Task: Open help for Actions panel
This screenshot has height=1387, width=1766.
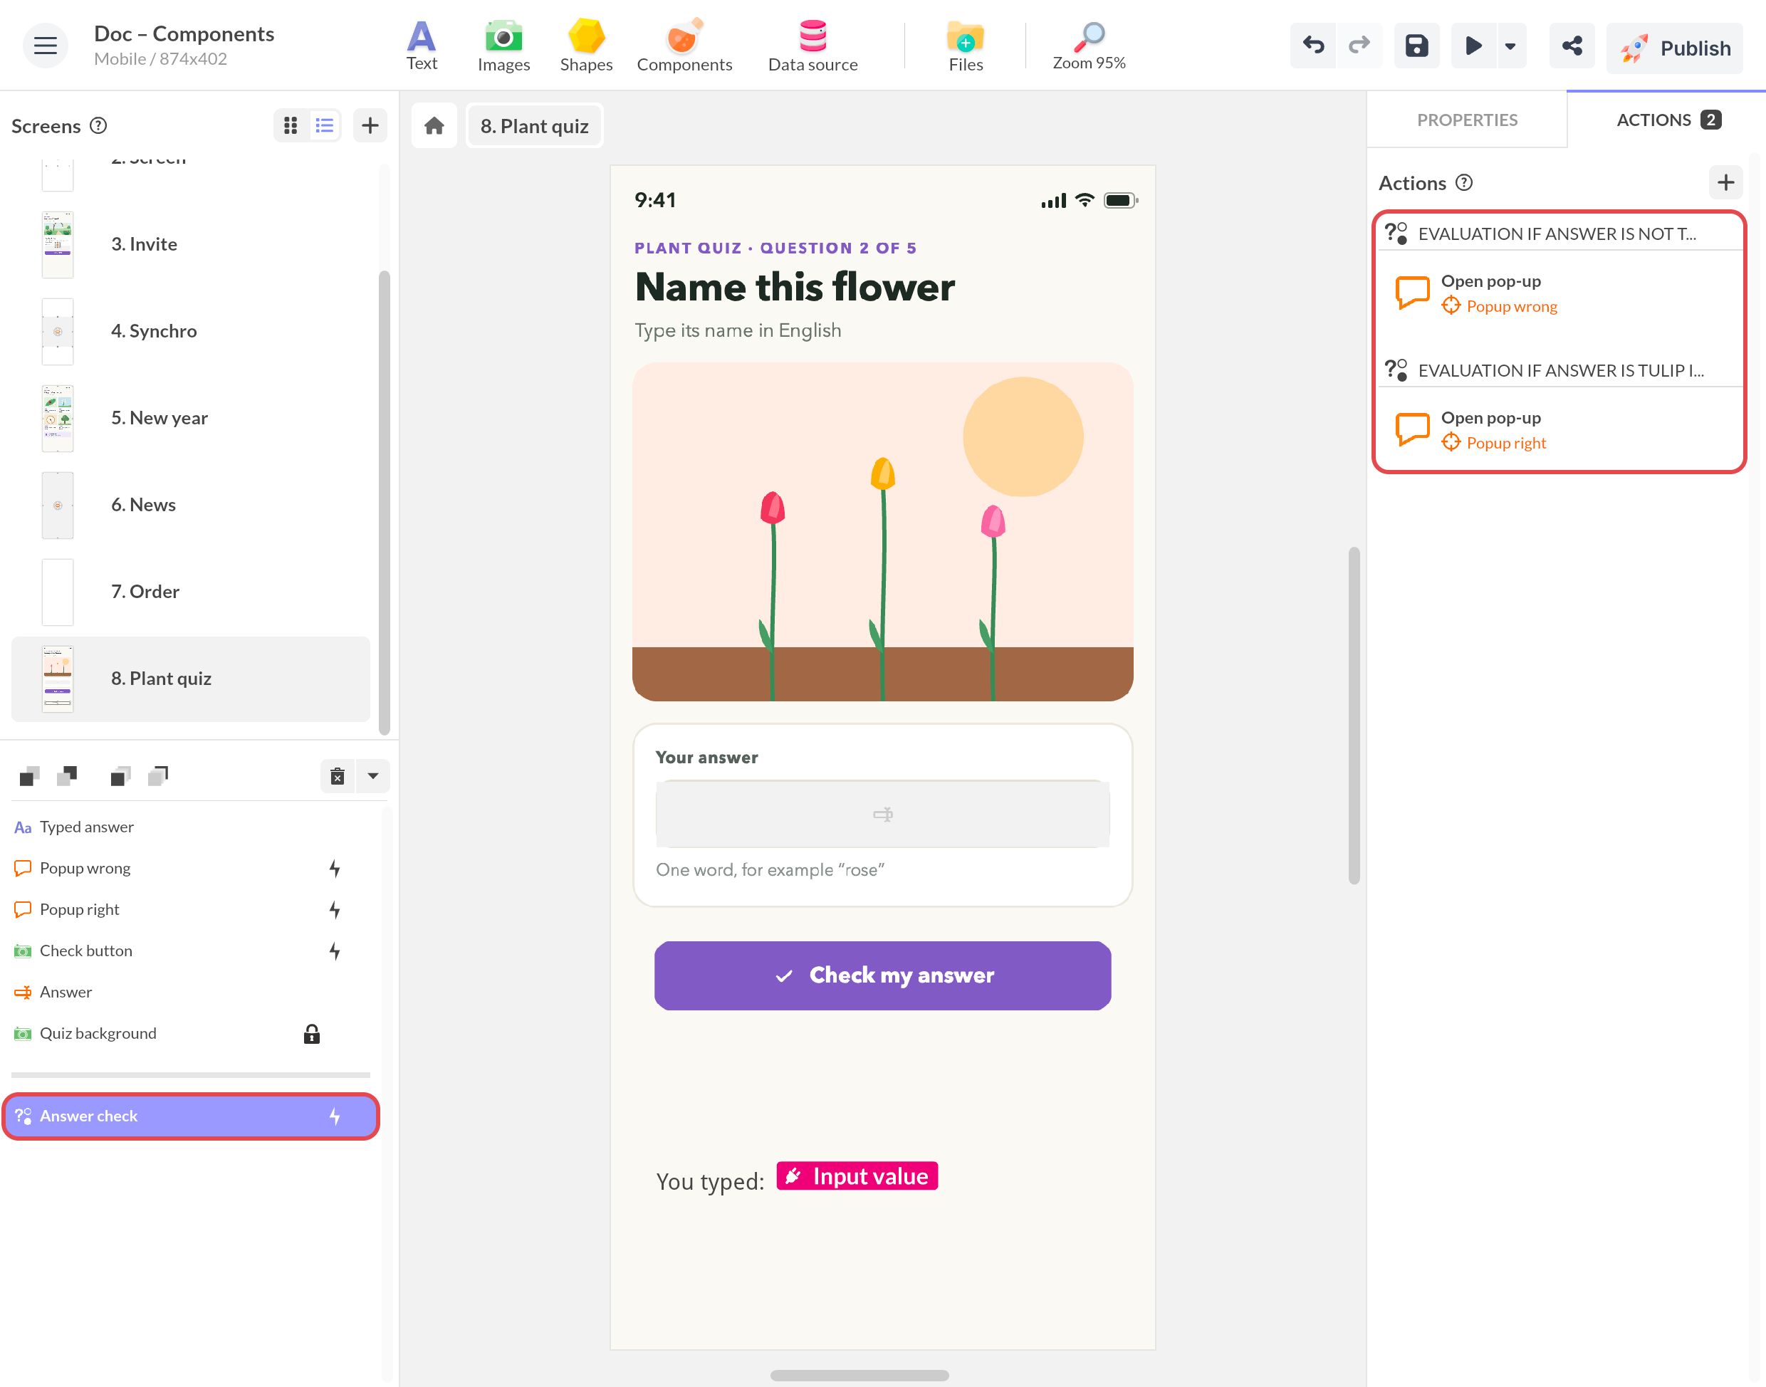Action: (x=1464, y=182)
